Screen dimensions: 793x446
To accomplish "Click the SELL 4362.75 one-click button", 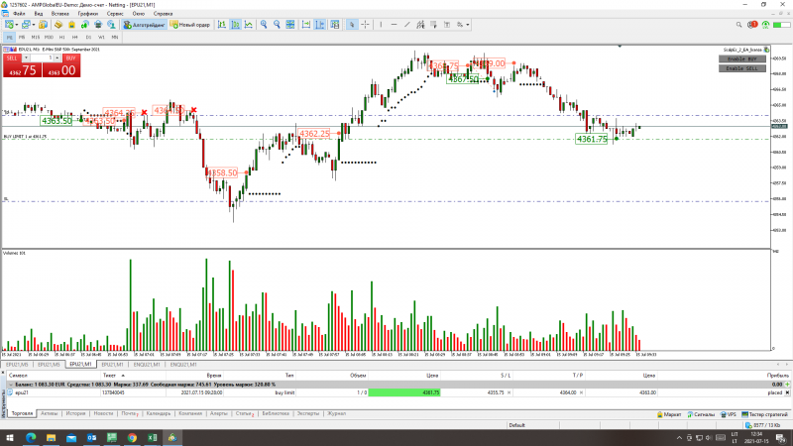I will (x=22, y=69).
